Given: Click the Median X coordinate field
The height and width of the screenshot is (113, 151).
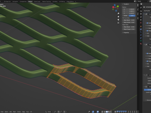Looking at the screenshot, I should (129, 9).
